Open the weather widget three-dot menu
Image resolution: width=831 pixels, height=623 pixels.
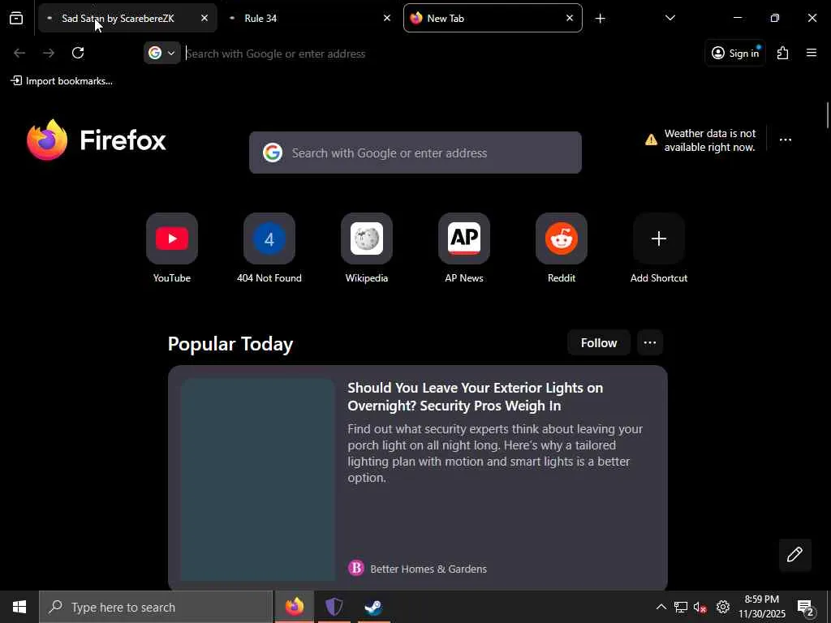786,140
